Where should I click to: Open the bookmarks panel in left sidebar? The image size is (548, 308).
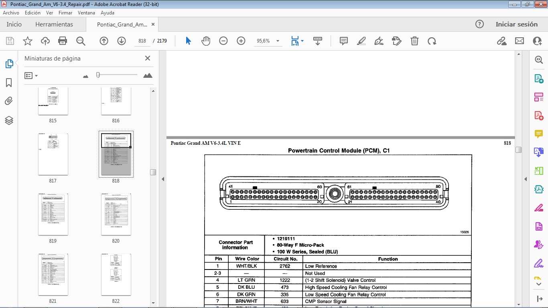tap(9, 83)
